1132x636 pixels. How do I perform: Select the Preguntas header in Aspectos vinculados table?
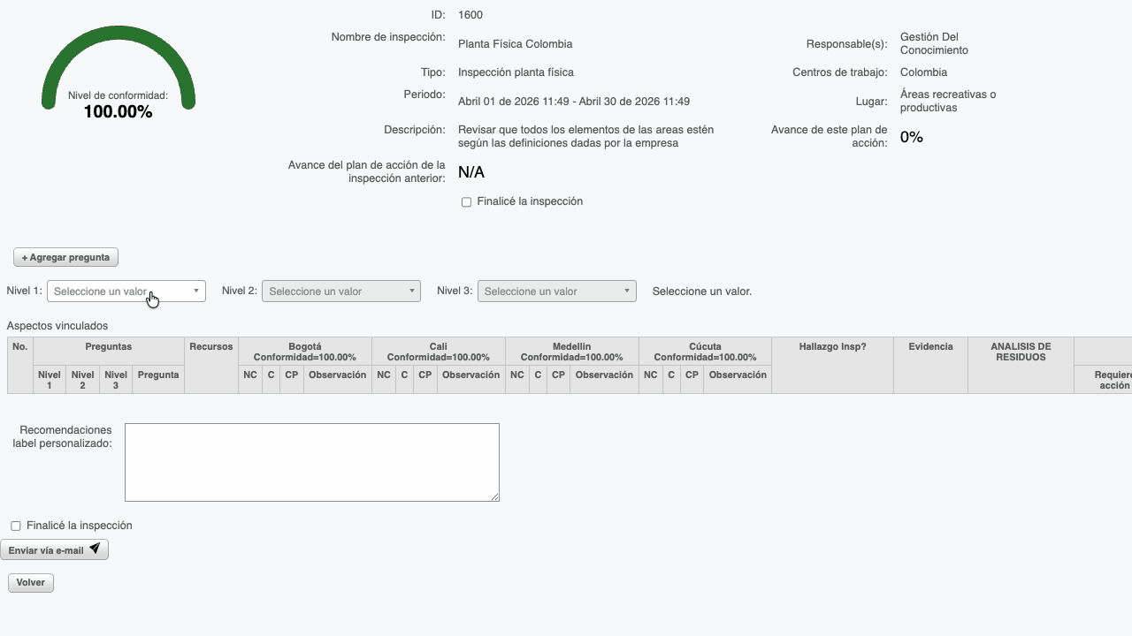tap(108, 347)
